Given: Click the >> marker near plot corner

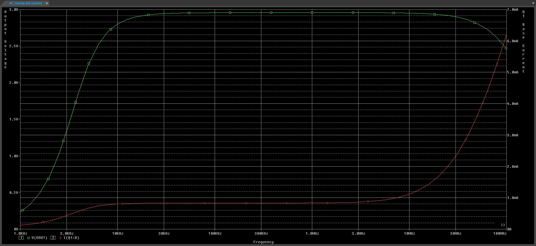Looking at the screenshot, I should pyautogui.click(x=503, y=225).
